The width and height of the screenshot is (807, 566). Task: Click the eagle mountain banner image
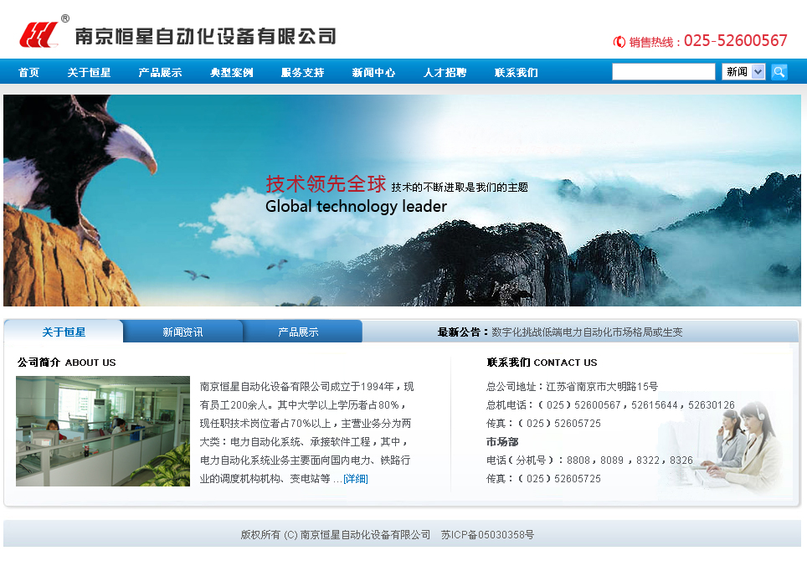click(x=402, y=200)
